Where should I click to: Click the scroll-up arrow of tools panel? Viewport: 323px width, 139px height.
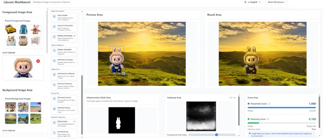point(82,12)
